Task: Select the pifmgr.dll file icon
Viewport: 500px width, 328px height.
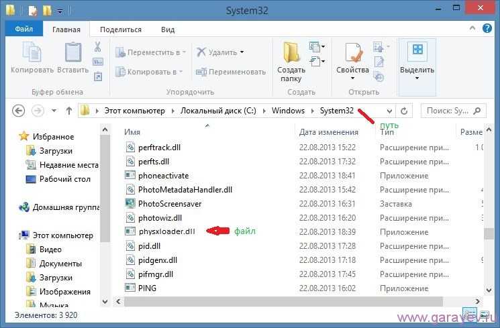Action: click(x=130, y=274)
